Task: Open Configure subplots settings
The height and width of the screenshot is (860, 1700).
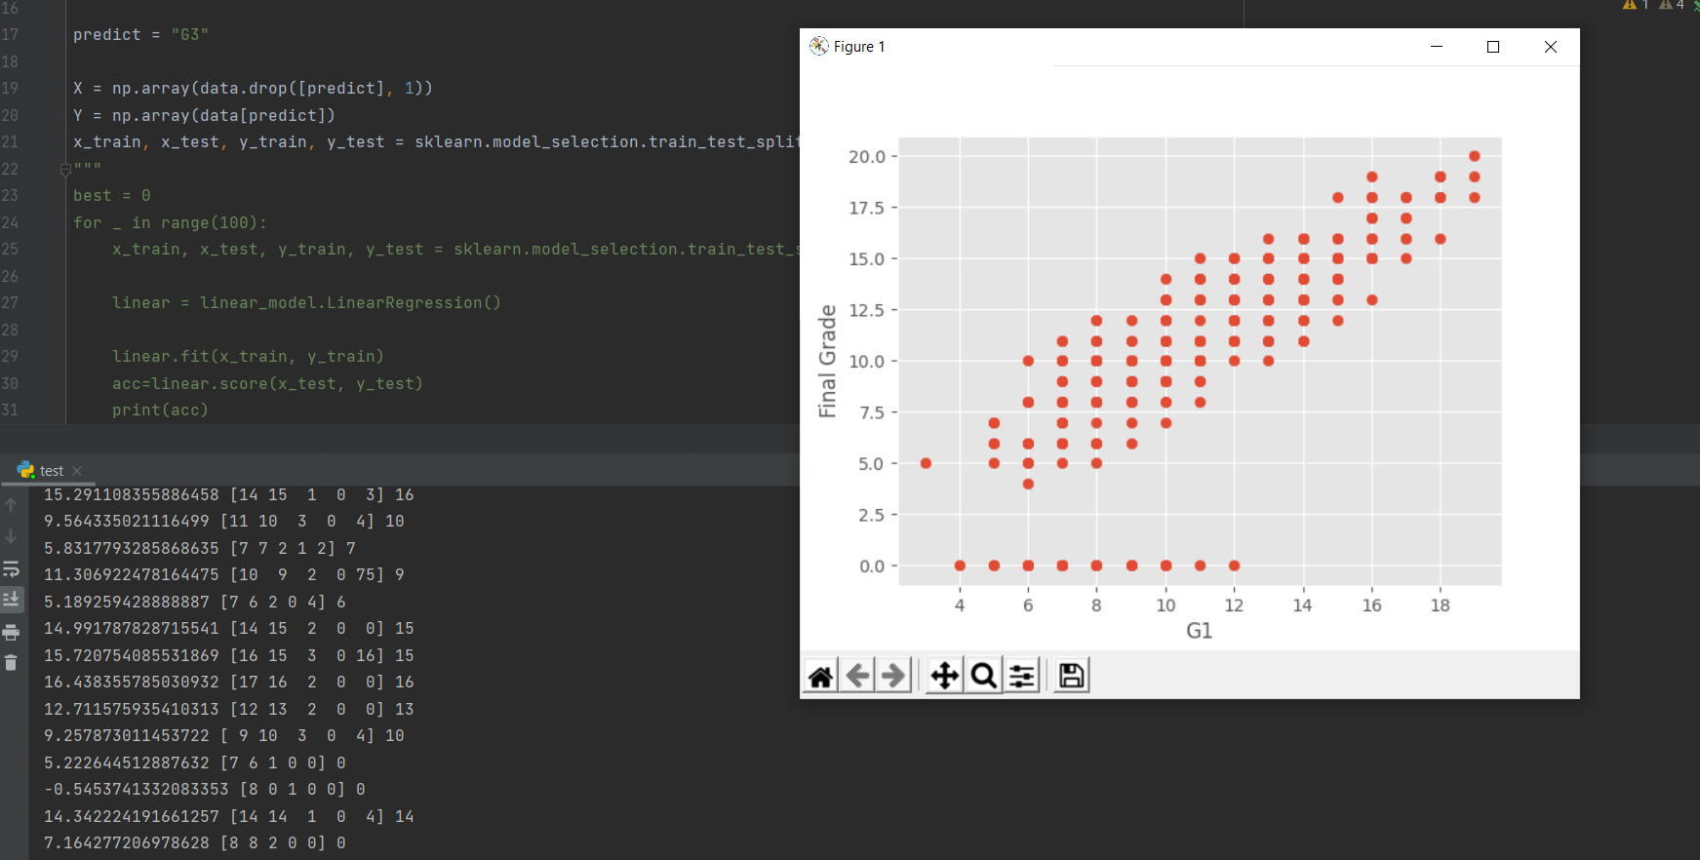Action: click(x=1021, y=676)
